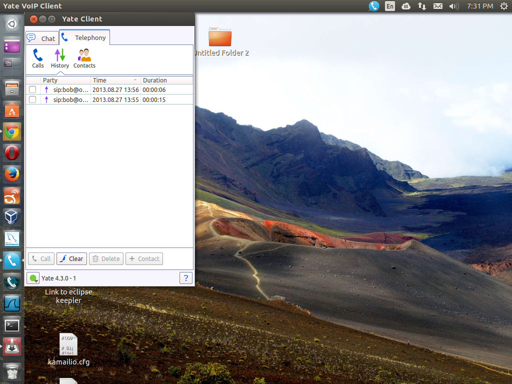The image size is (512, 384).
Task: Check the checkbox for the 13:55 call entry
Action: click(32, 99)
